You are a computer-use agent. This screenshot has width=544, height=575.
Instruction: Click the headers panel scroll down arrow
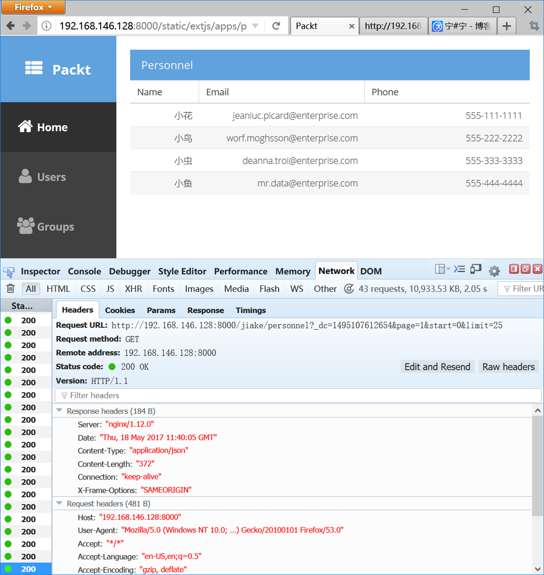click(x=538, y=569)
